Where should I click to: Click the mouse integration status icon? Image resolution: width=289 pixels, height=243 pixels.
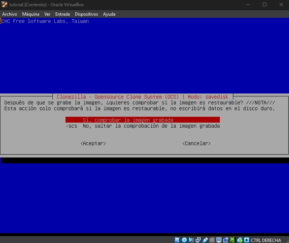tap(240, 240)
